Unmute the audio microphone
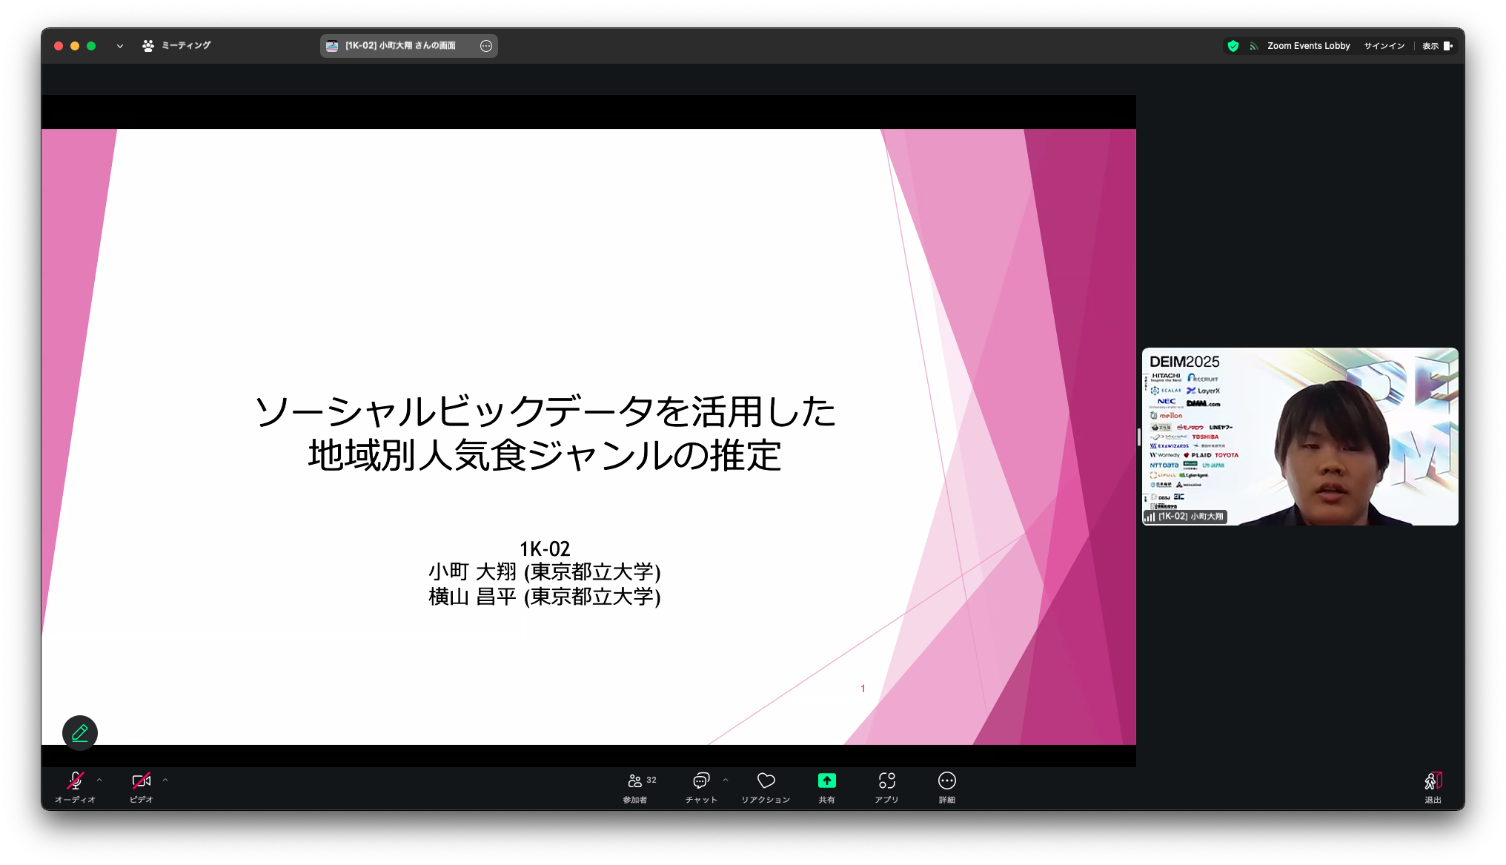Screen dimensions: 1506x865 point(75,787)
